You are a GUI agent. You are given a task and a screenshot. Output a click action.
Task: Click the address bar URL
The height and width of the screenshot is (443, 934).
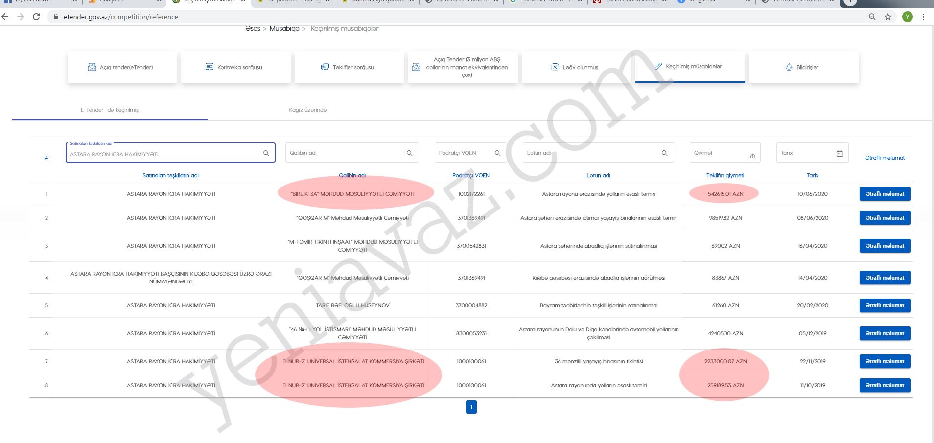pyautogui.click(x=121, y=17)
